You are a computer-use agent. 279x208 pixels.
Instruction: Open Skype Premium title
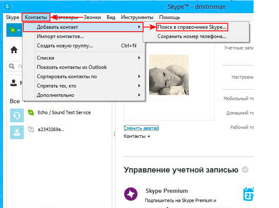point(167,191)
